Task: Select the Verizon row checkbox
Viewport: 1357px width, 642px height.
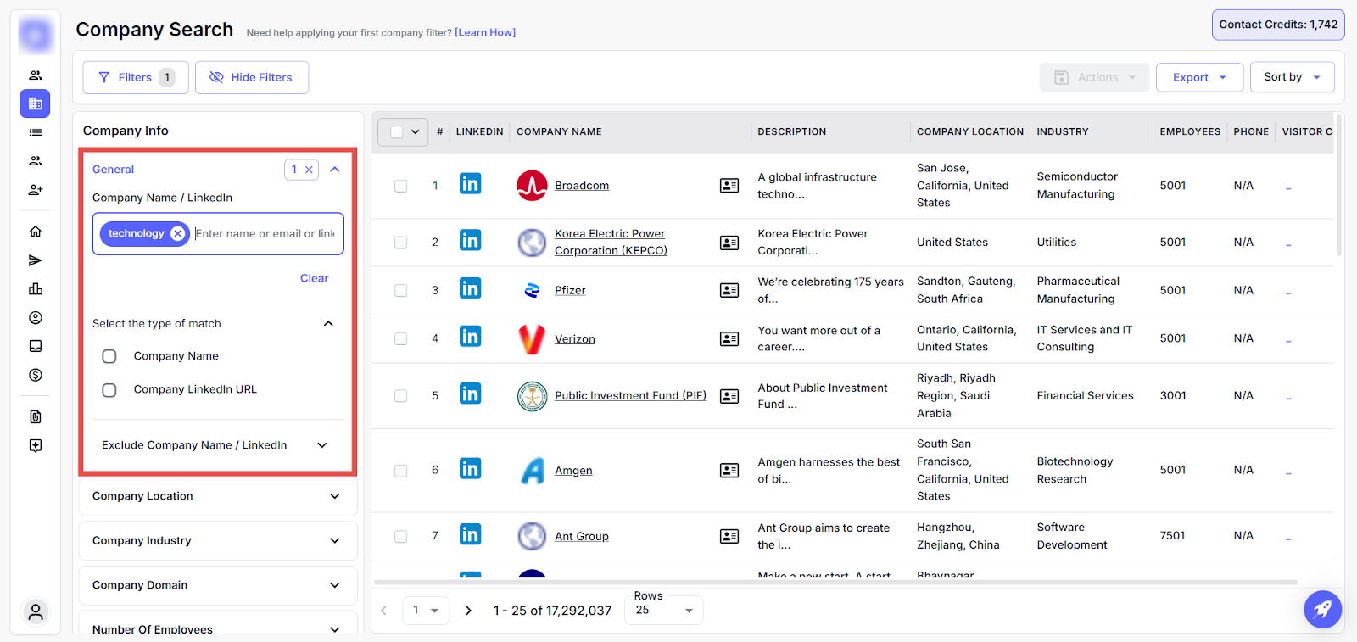Action: (x=400, y=338)
